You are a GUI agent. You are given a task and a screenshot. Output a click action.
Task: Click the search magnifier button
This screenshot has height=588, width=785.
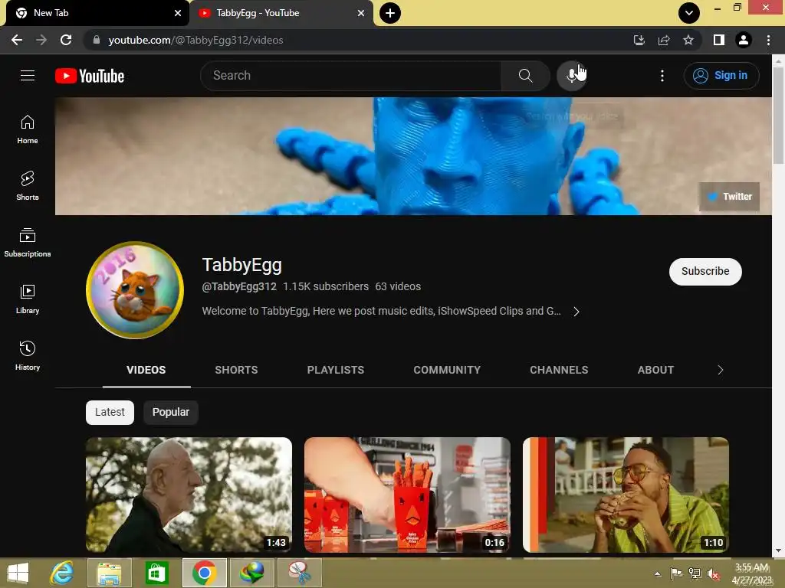pos(525,76)
